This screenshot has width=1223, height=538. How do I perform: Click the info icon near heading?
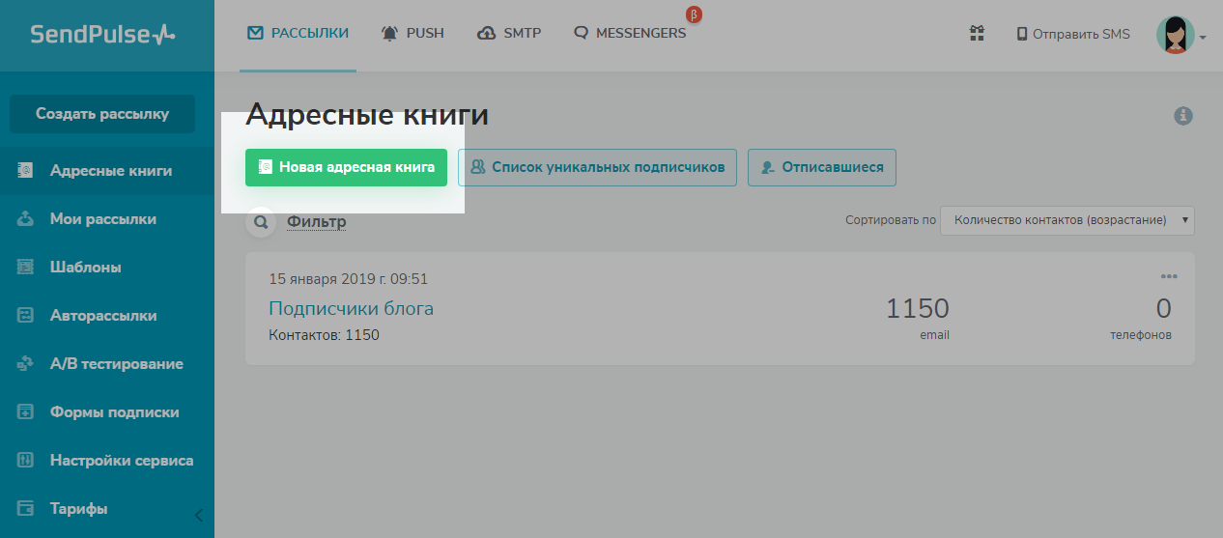[x=1183, y=116]
